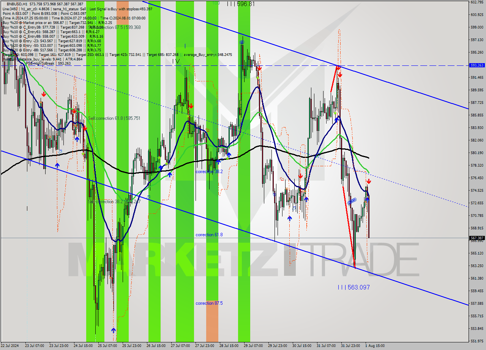
Task: Click the BNBUSD,H1 symbol title
Action: click(17, 3)
